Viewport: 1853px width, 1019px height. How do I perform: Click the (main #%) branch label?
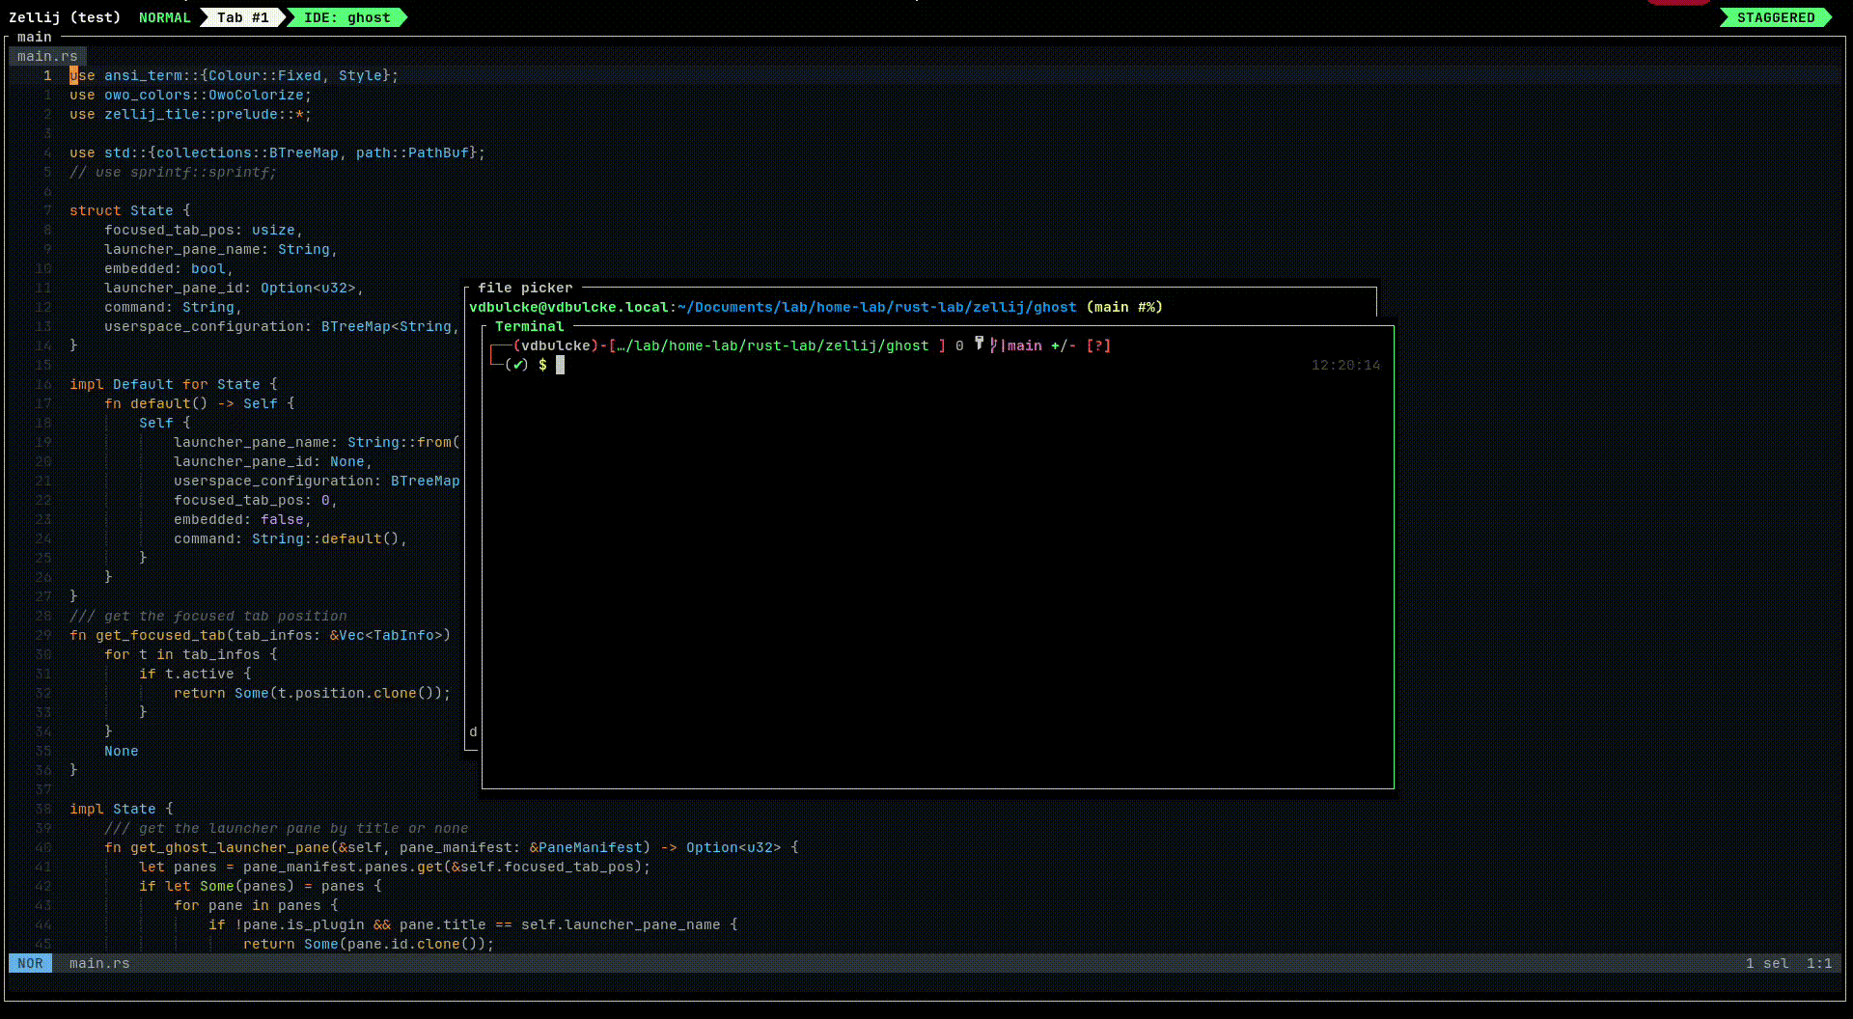tap(1124, 307)
